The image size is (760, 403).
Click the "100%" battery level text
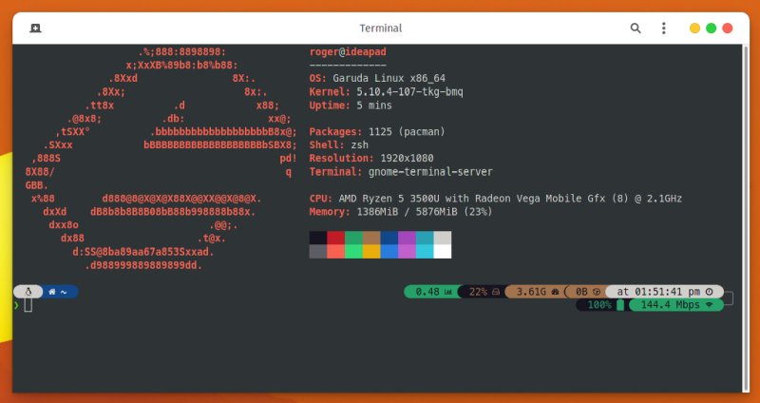tap(599, 305)
